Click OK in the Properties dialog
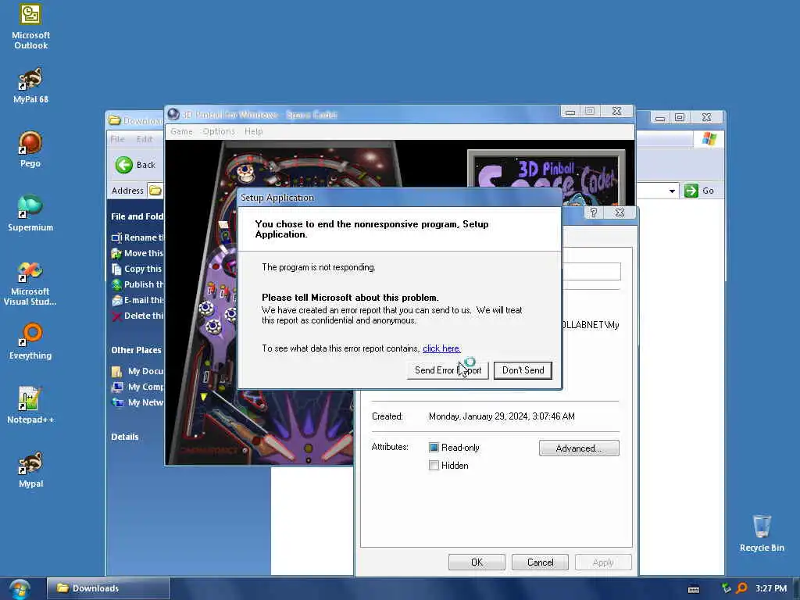800x600 pixels. click(x=477, y=562)
